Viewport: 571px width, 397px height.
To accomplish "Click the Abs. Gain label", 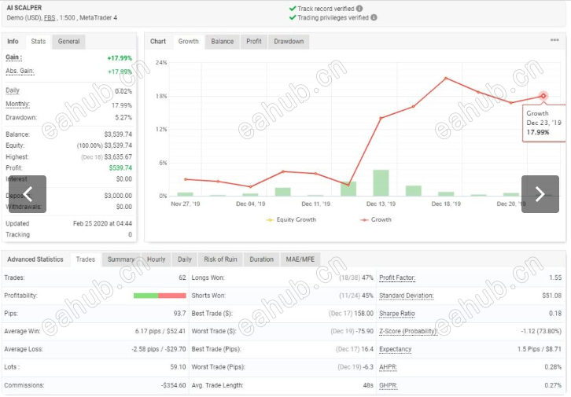I will pos(20,71).
